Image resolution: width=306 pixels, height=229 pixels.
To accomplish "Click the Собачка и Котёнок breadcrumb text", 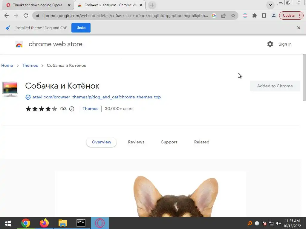I will point(66,65).
